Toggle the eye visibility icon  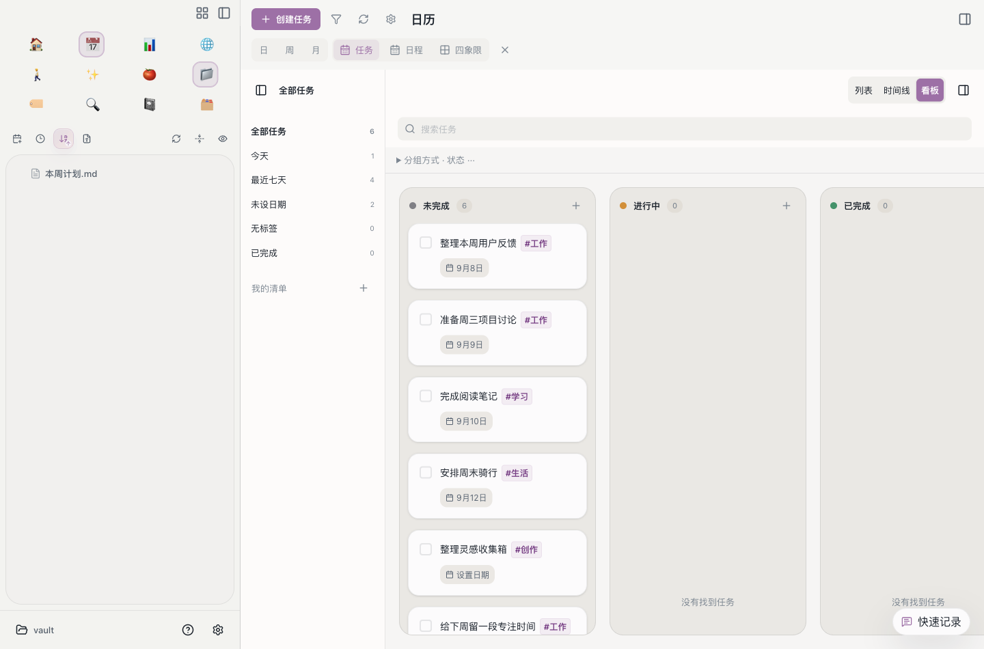tap(223, 139)
